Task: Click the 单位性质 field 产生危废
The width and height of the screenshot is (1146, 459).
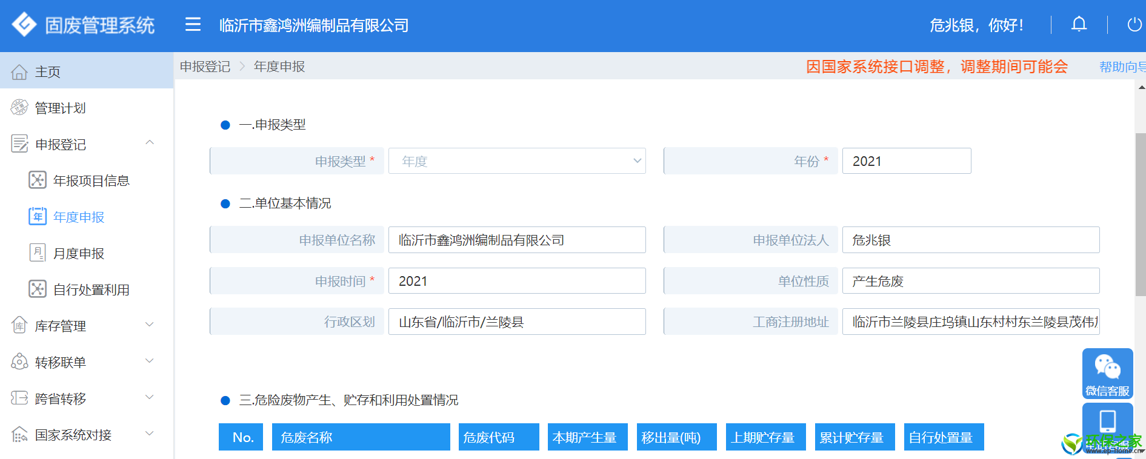Action: click(x=971, y=281)
